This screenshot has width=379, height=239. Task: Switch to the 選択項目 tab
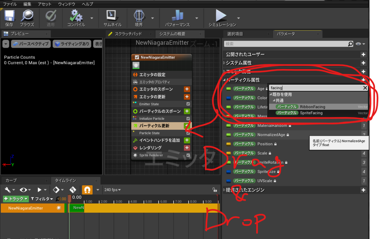[235, 34]
